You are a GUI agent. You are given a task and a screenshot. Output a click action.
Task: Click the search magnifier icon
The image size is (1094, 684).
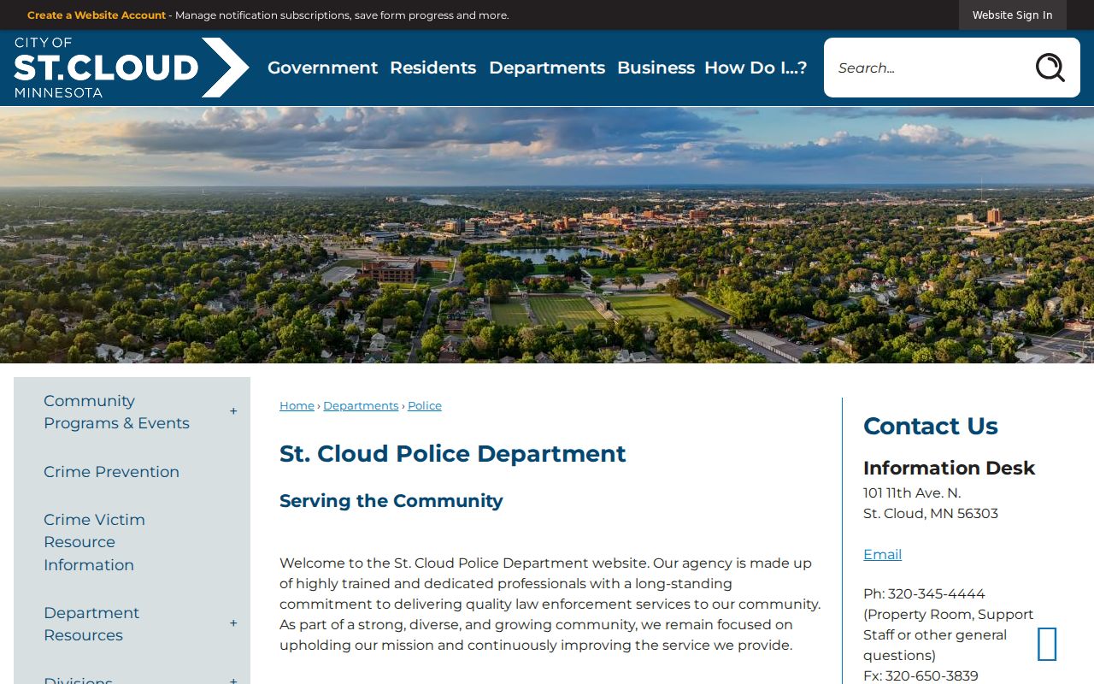pyautogui.click(x=1050, y=68)
